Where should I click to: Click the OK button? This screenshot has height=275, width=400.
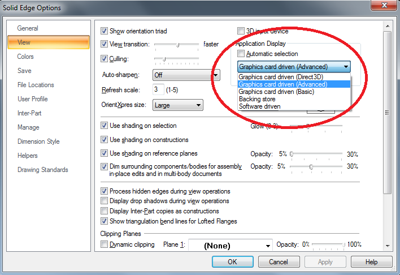point(233,262)
